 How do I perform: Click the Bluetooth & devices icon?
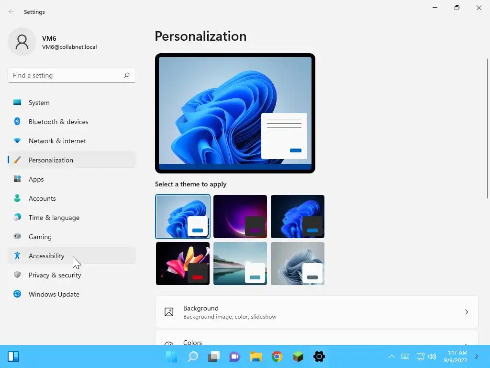(x=17, y=121)
